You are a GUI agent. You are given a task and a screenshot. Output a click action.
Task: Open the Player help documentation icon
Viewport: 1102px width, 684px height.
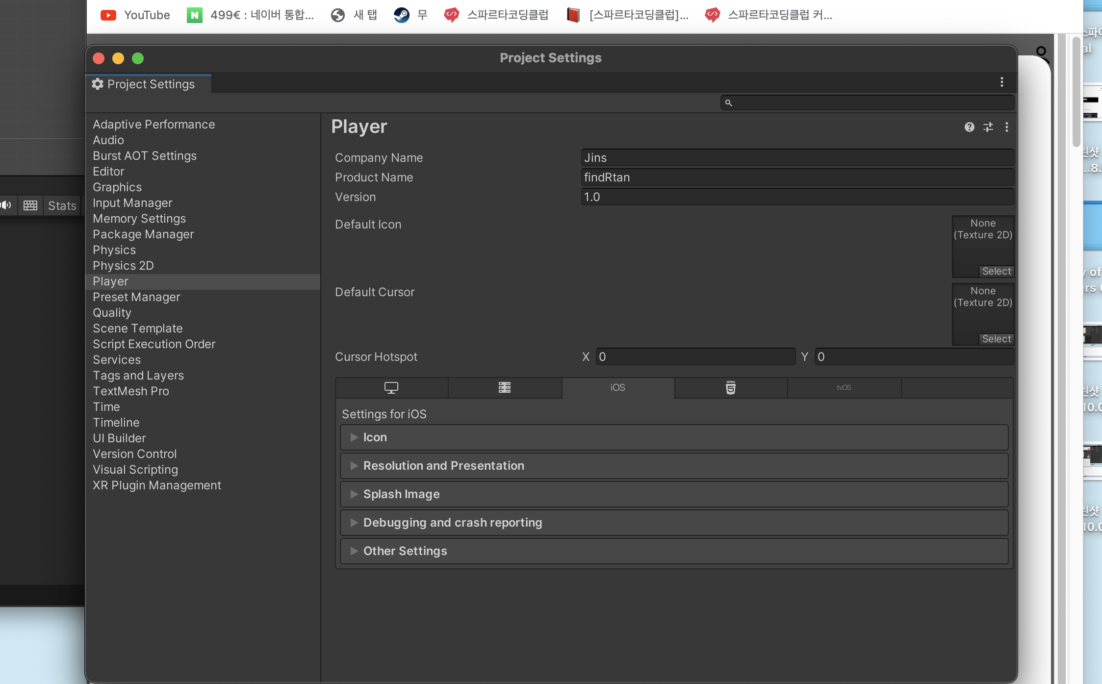[969, 127]
